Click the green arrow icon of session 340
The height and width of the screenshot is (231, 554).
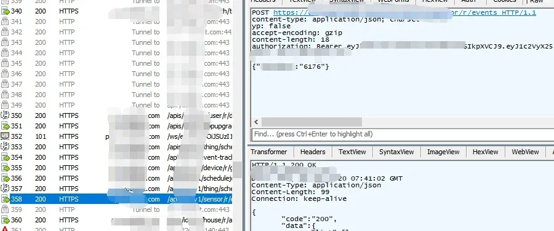(x=5, y=11)
